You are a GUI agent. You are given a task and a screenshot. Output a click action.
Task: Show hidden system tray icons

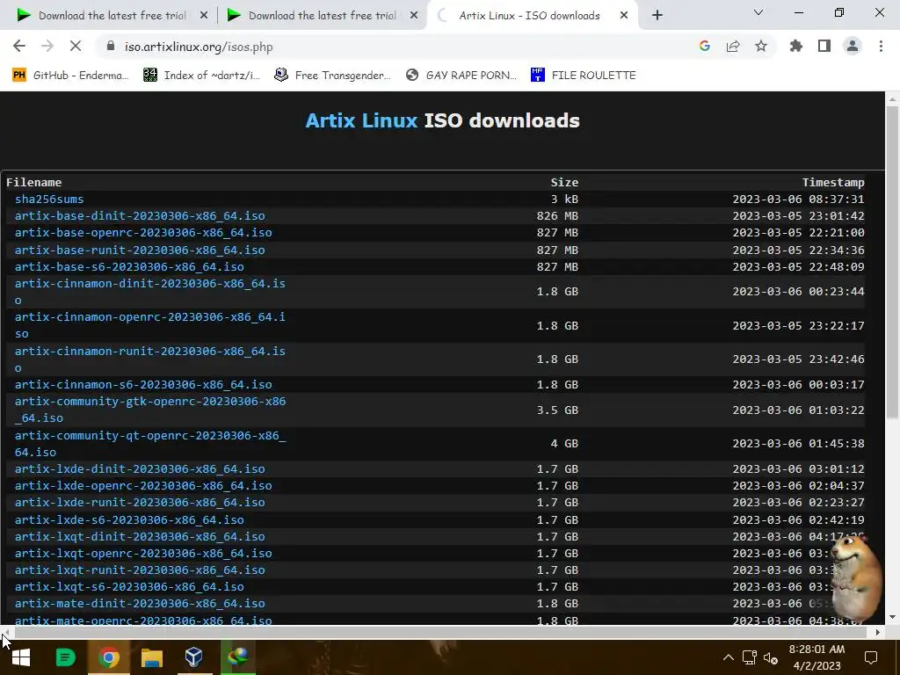tap(728, 657)
